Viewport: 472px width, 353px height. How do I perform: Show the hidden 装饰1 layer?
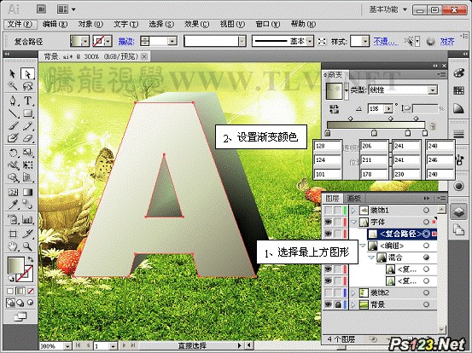328,210
